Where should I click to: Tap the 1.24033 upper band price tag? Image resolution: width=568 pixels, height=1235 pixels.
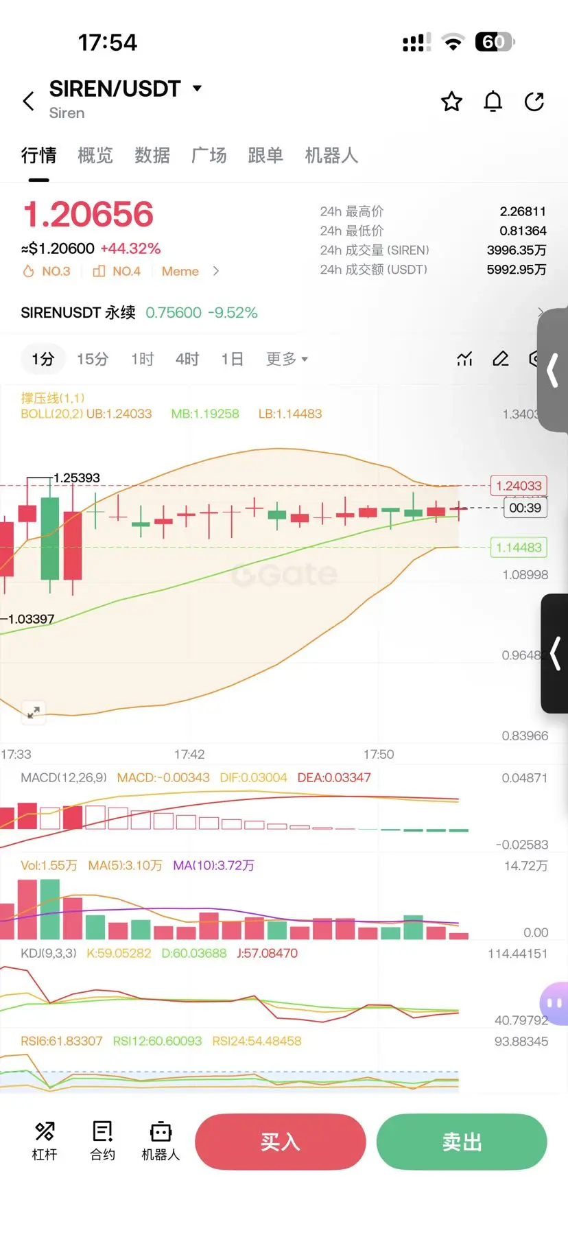518,486
